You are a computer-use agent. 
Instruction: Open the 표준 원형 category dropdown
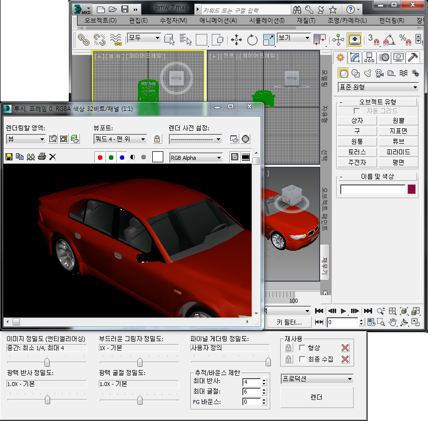tap(379, 87)
